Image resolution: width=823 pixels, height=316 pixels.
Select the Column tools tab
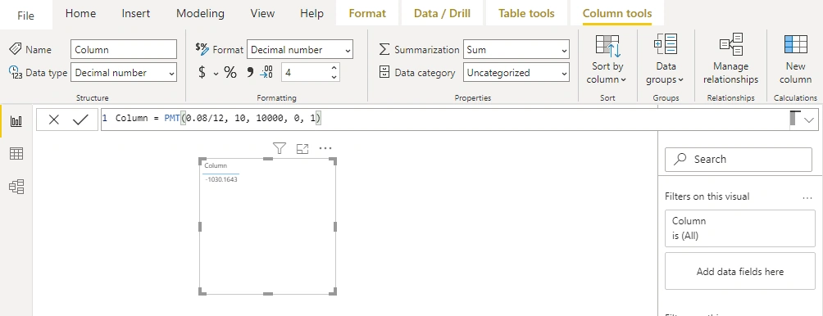point(617,14)
